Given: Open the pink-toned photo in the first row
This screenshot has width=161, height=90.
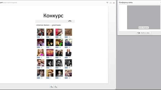Looking at the screenshot, I should [x=59, y=32].
